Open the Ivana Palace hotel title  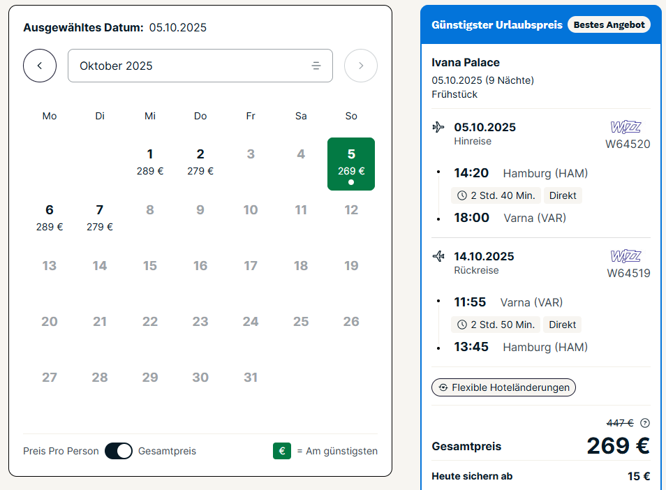[466, 62]
